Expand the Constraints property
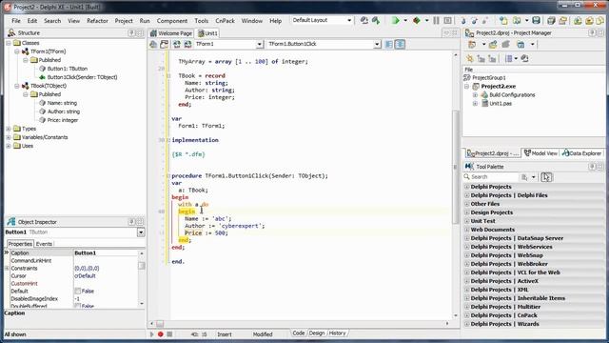This screenshot has width=609, height=343. [7, 269]
